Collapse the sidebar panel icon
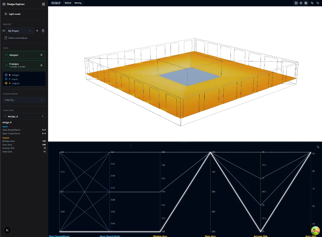Viewport: 322px width, 237px height. (43, 4)
